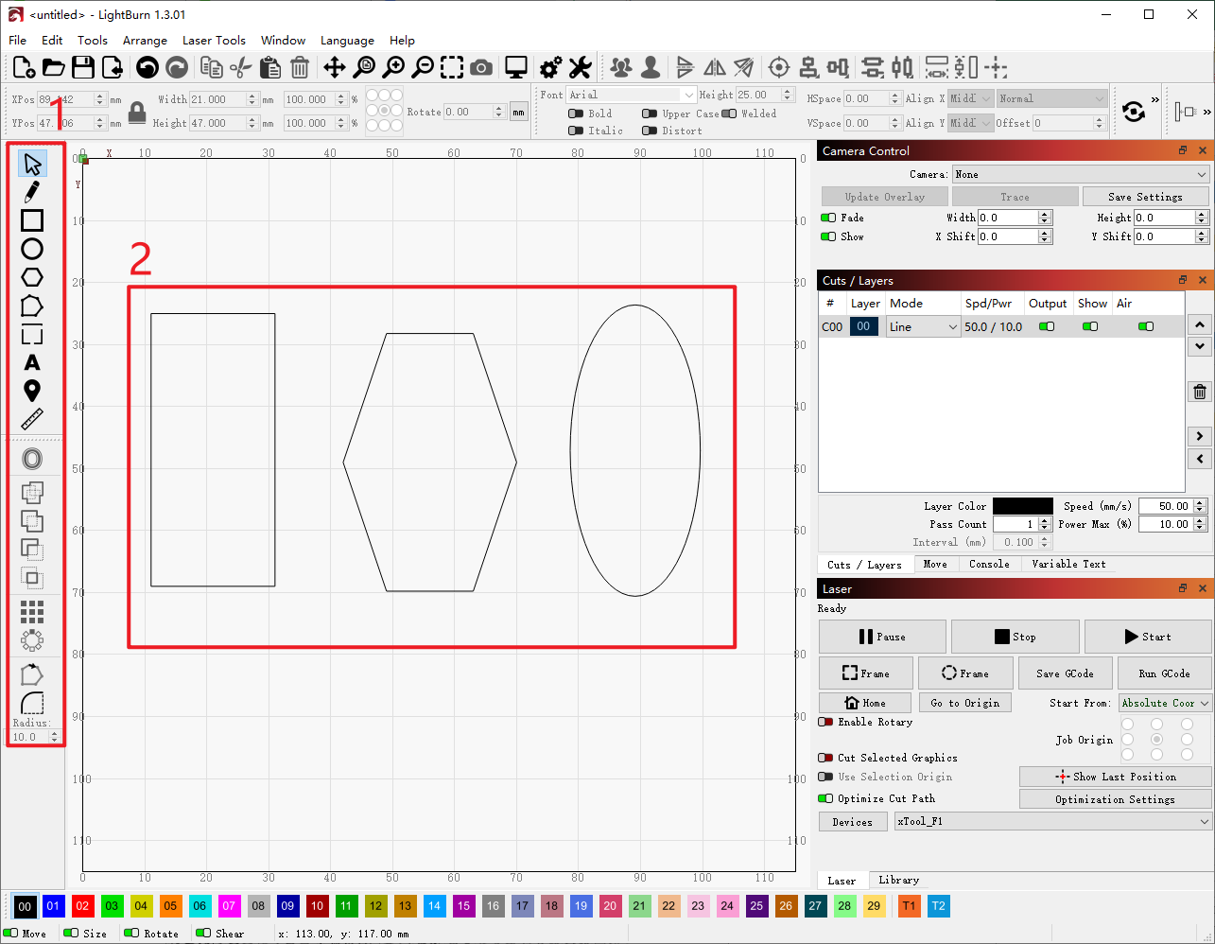Zoom in using the magnifier plus
Image resolution: width=1215 pixels, height=944 pixels.
pyautogui.click(x=393, y=67)
